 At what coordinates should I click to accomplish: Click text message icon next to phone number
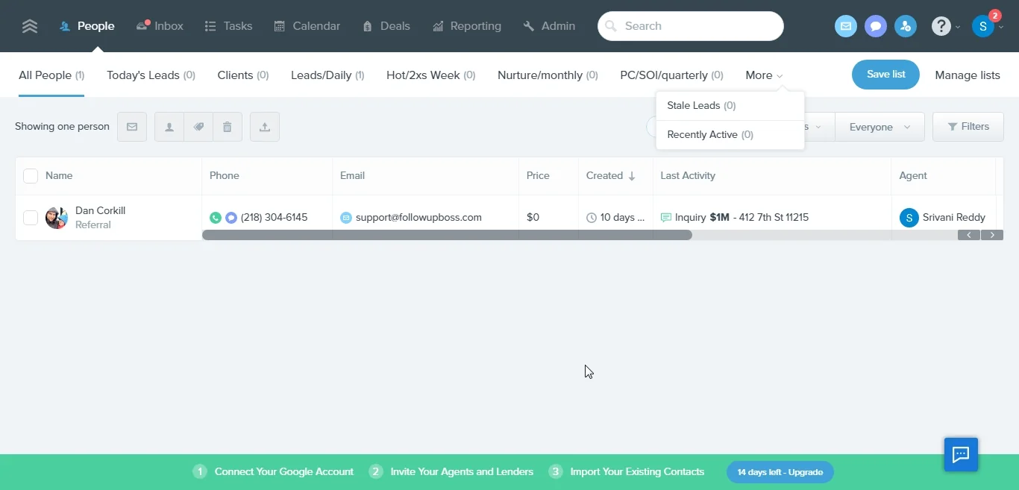coord(231,218)
